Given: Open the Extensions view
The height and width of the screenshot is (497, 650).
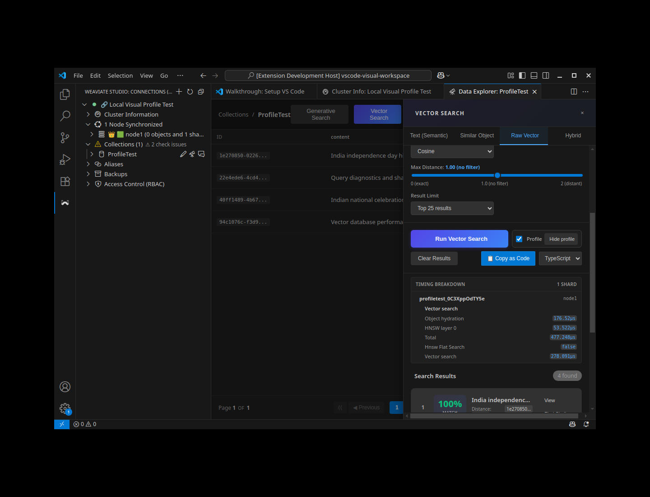Looking at the screenshot, I should point(65,181).
